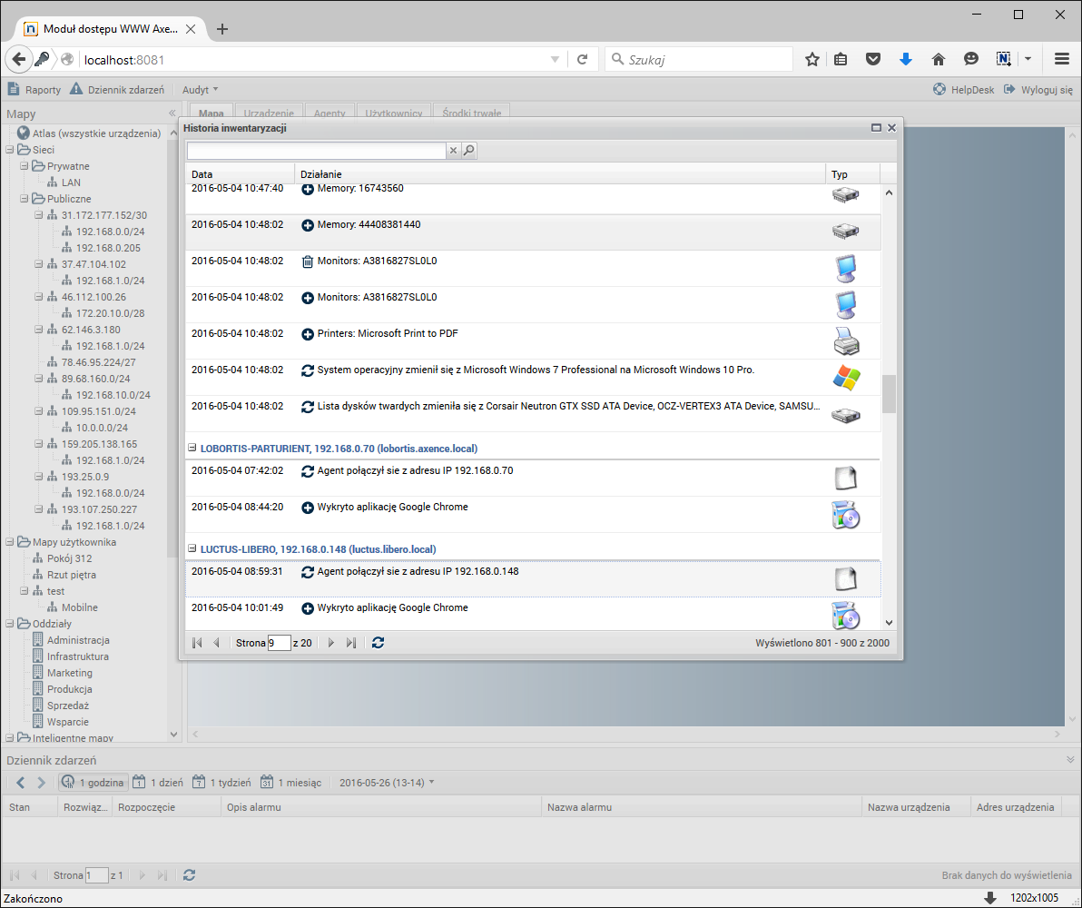Open the Raporty toolbar item

point(34,90)
